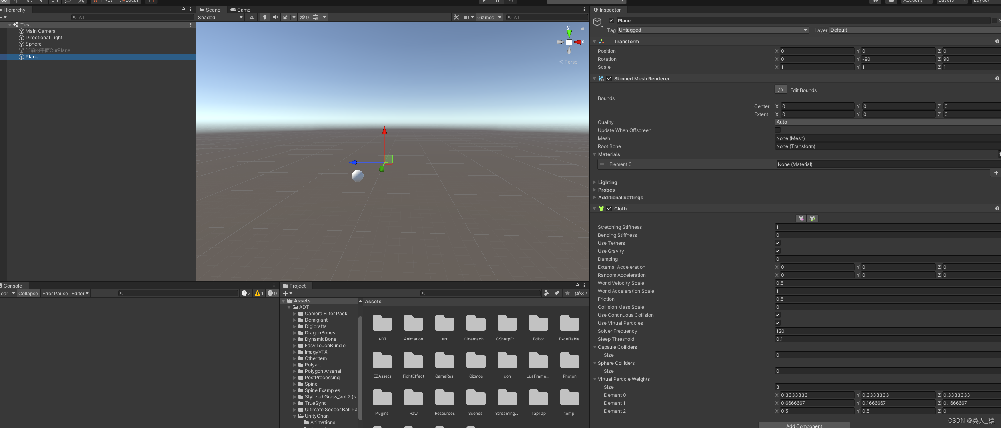The width and height of the screenshot is (1001, 428).
Task: Select the cloth self-collision editing tool
Action: click(813, 218)
